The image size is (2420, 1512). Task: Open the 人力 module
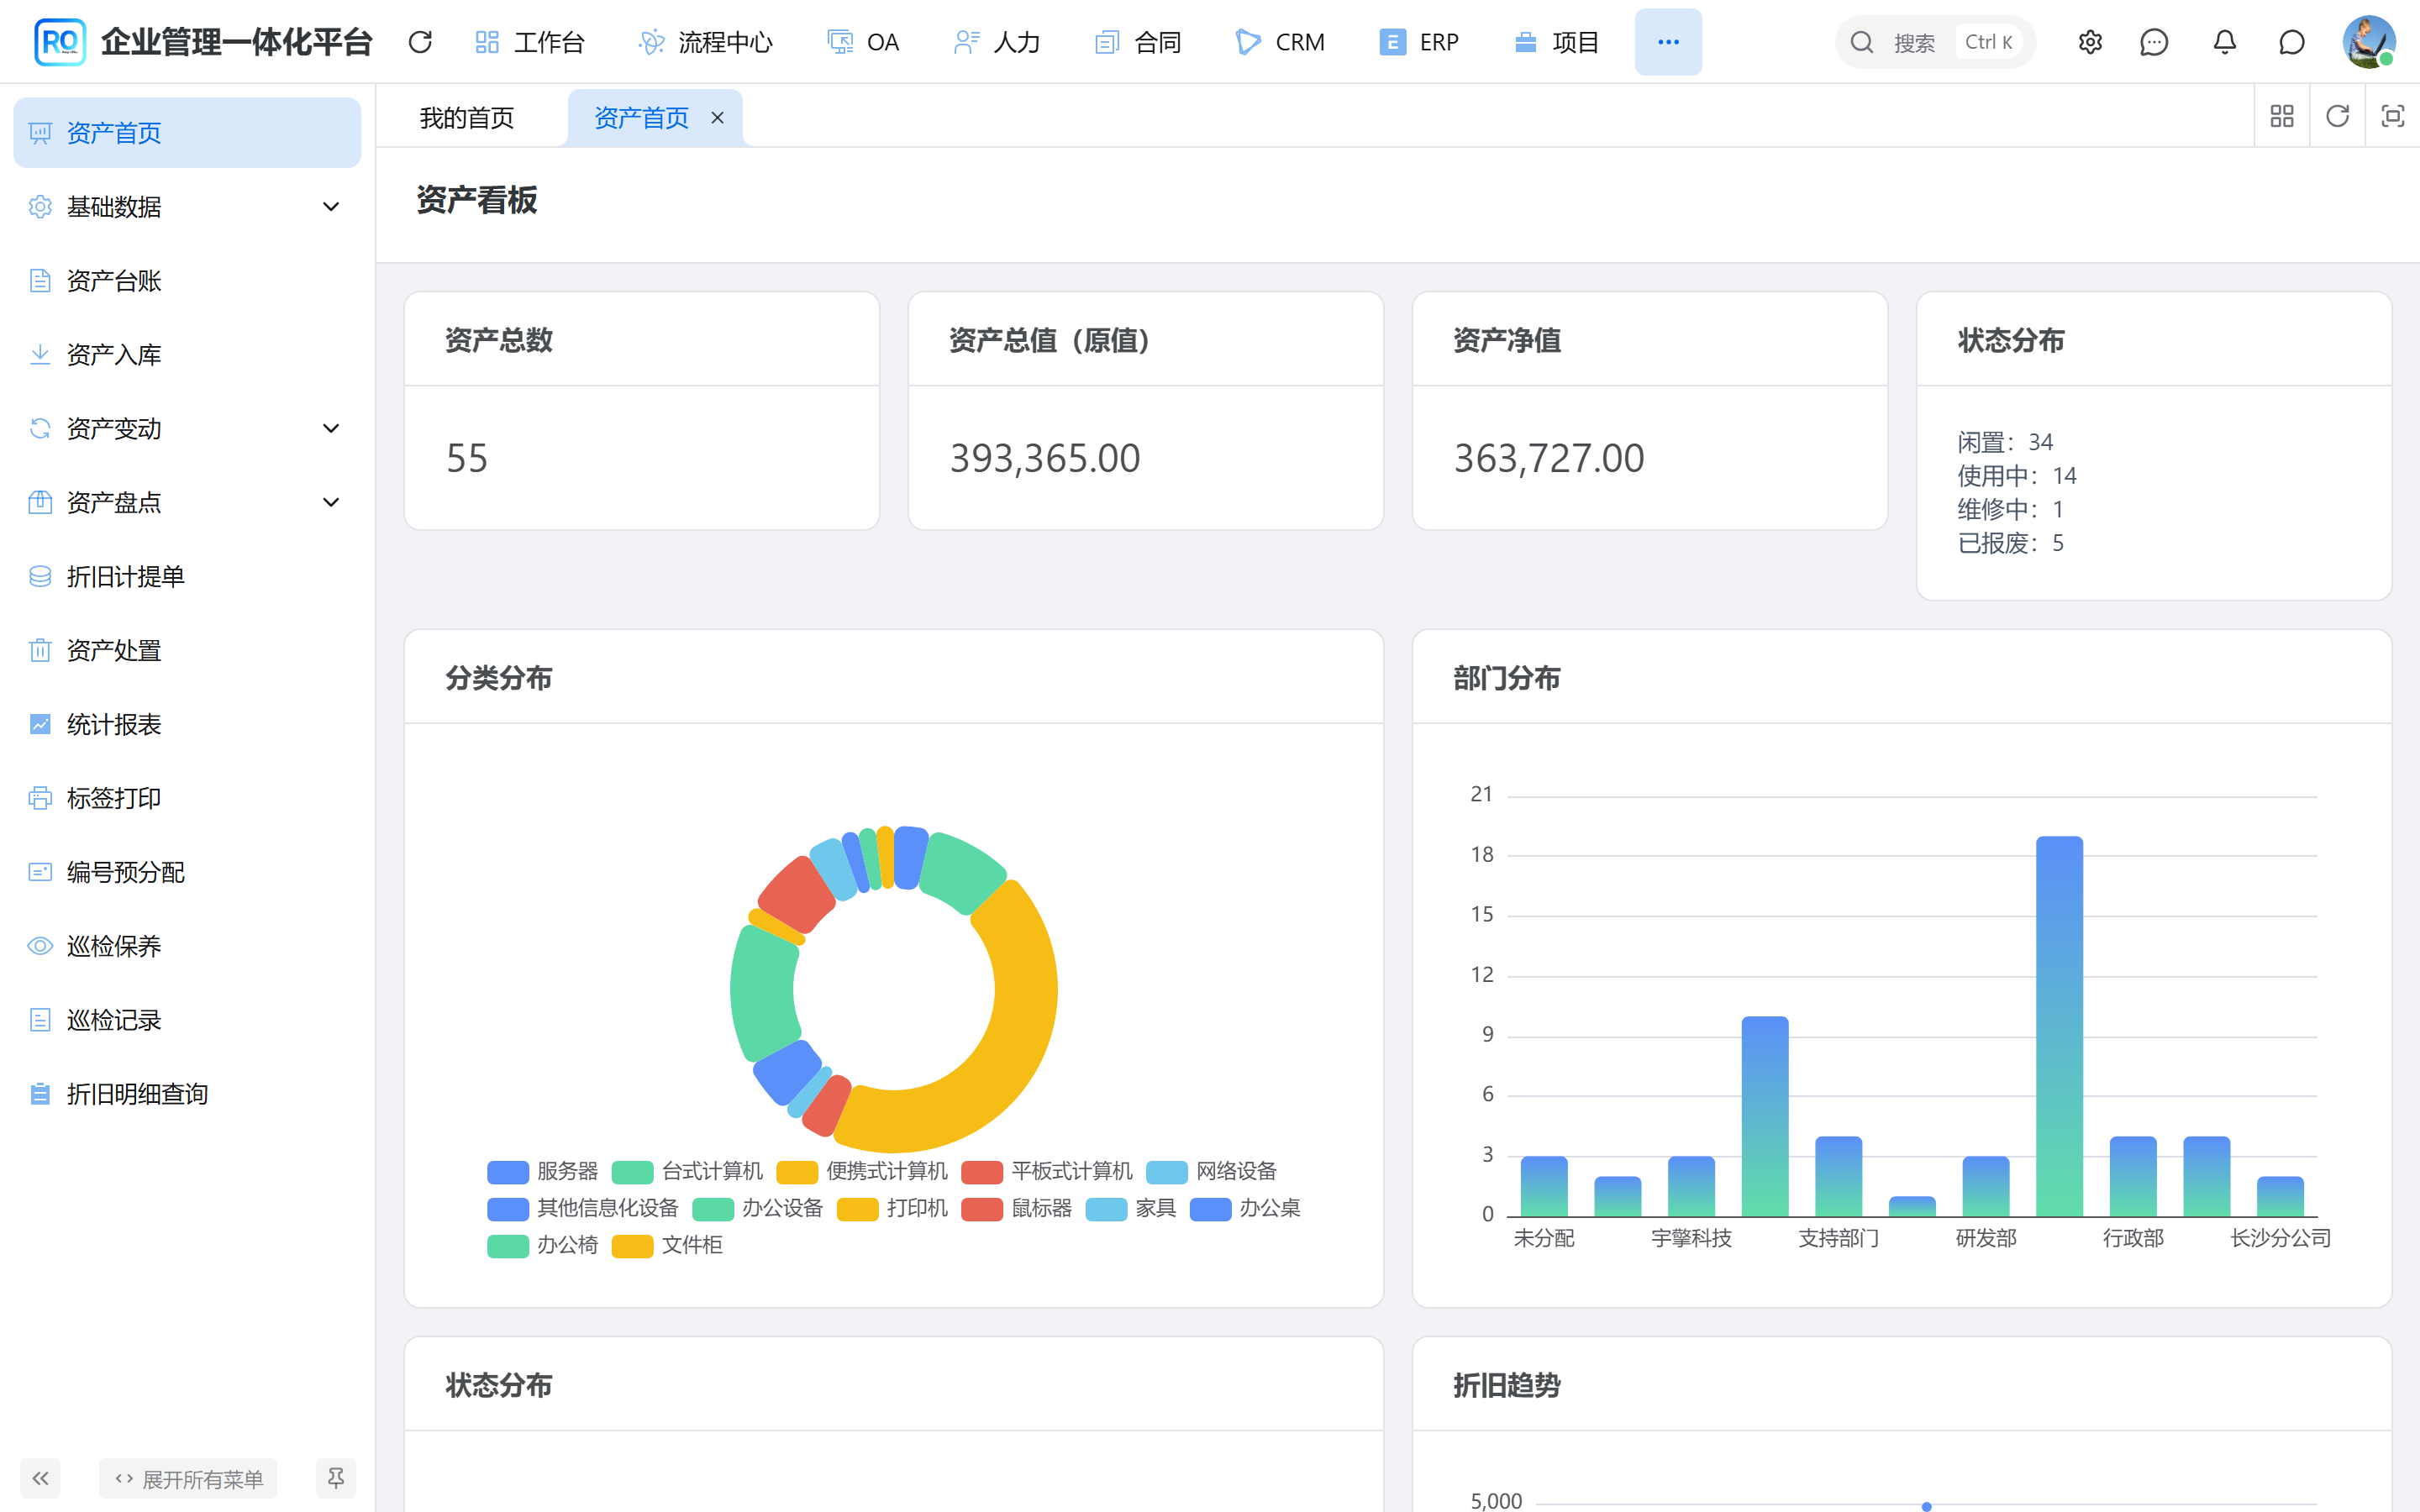(997, 42)
